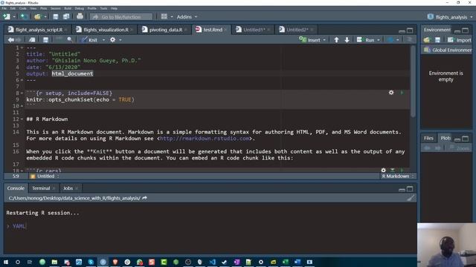This screenshot has width=476, height=267.
Task: Open the Tools menu
Action: pos(103,8)
